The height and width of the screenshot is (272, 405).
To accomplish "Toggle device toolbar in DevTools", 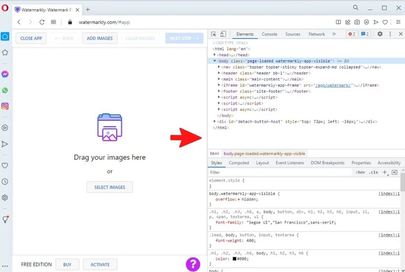I will click(x=223, y=34).
